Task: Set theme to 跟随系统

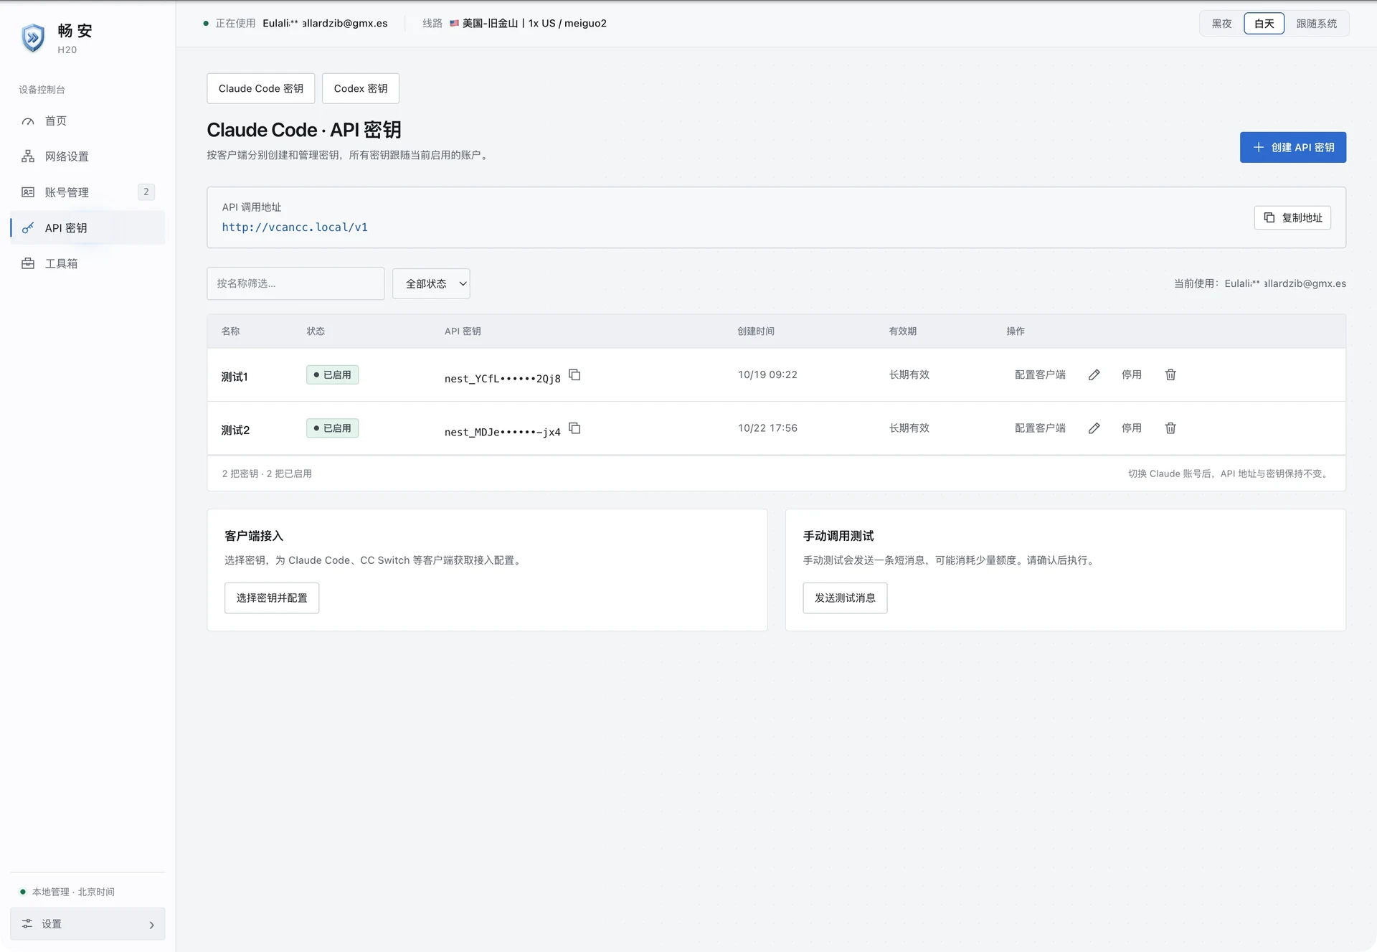Action: [1317, 24]
